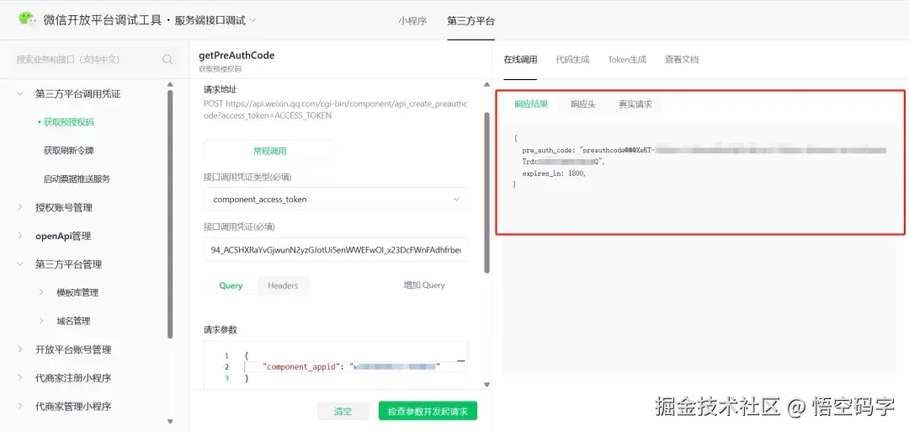Switch to the Token生成 tab
Image resolution: width=909 pixels, height=432 pixels.
(x=627, y=59)
